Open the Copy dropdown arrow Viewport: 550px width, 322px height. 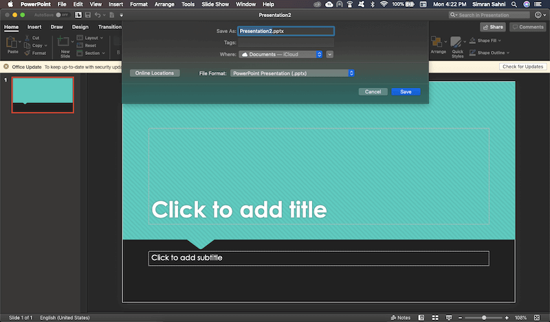[x=45, y=45]
